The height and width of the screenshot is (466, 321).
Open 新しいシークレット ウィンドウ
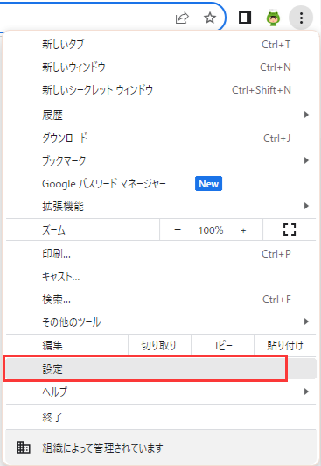pyautogui.click(x=161, y=89)
